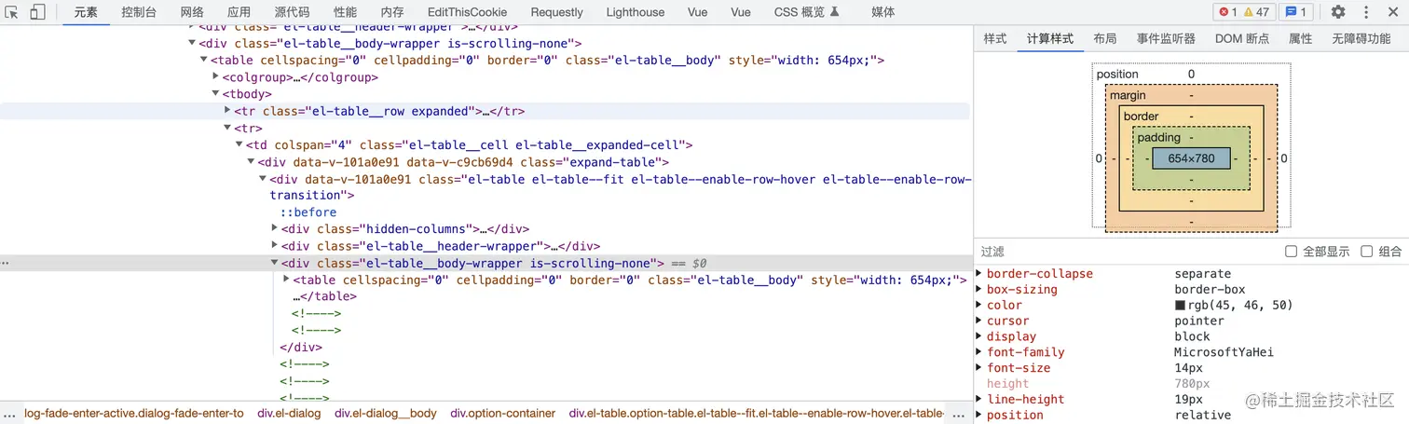Collapse the td colspan="4" node
The width and height of the screenshot is (1409, 424).
[x=239, y=145]
